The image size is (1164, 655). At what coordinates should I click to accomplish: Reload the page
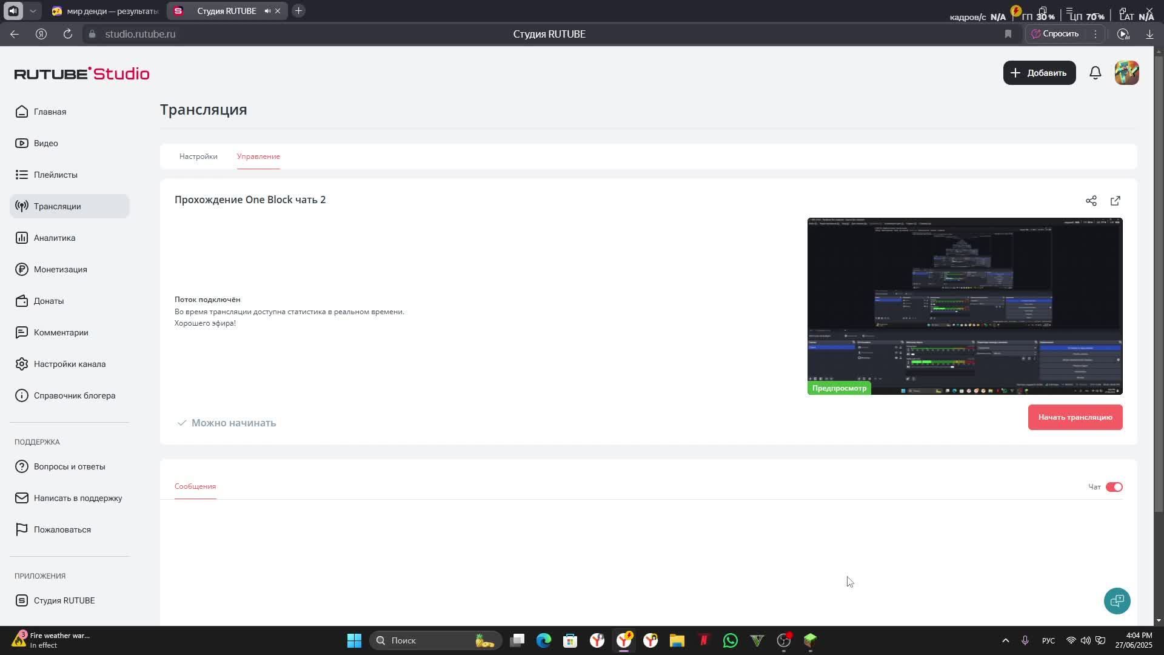(68, 34)
